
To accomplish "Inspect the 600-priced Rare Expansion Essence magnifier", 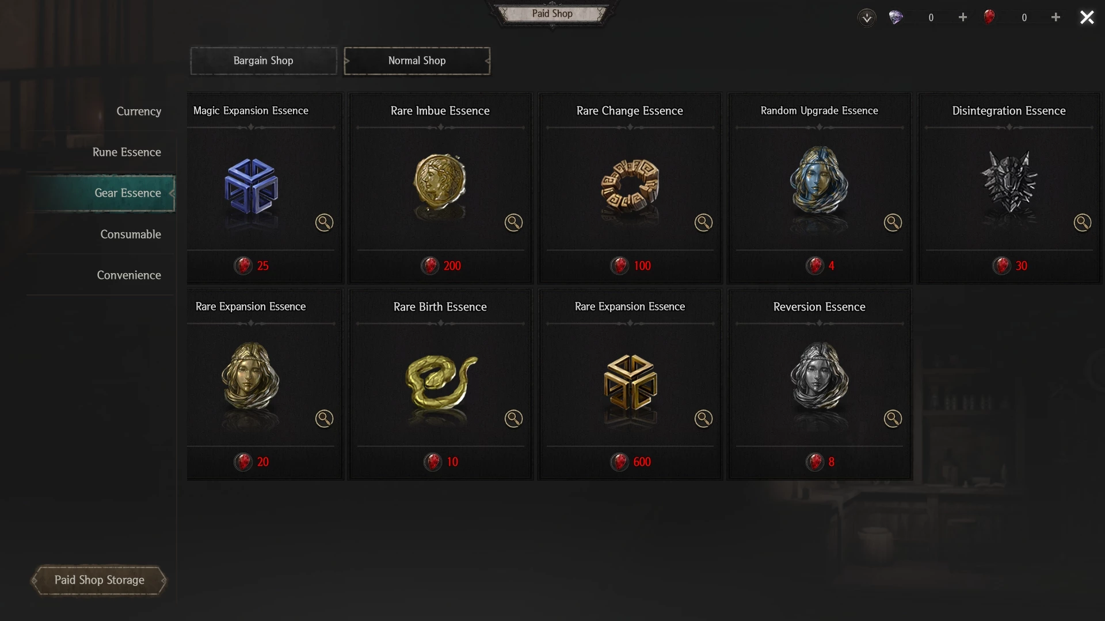I will (x=703, y=419).
